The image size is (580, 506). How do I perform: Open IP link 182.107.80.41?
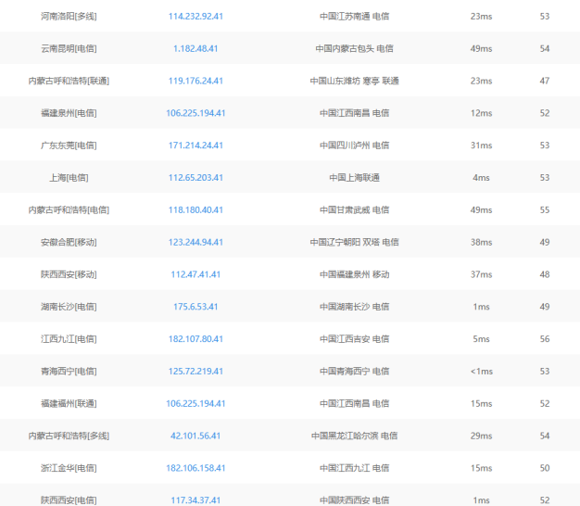[195, 339]
